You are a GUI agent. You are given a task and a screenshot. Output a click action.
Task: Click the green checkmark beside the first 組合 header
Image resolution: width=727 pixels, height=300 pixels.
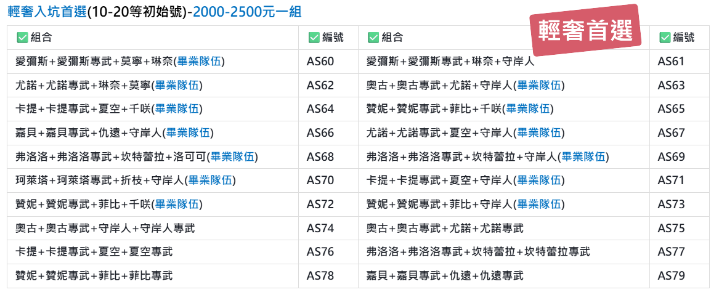[x=22, y=38]
